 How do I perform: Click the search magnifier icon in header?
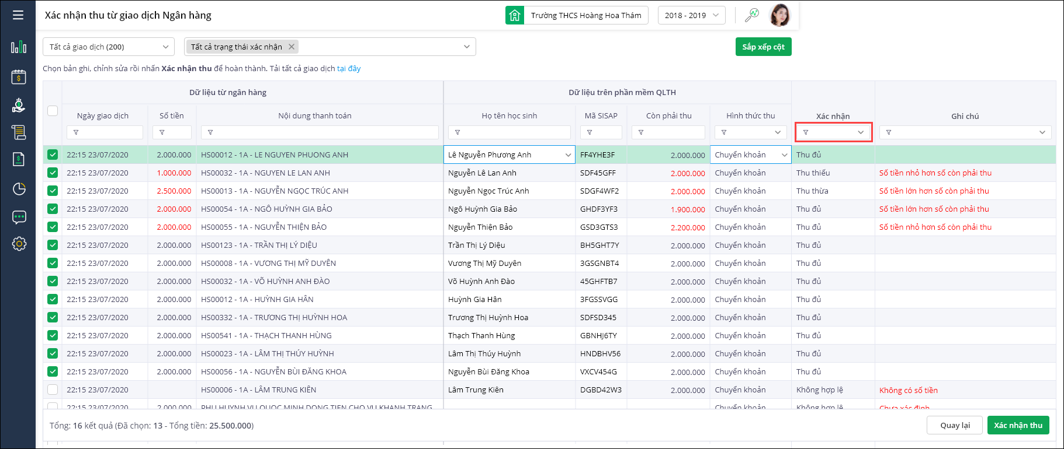point(751,15)
